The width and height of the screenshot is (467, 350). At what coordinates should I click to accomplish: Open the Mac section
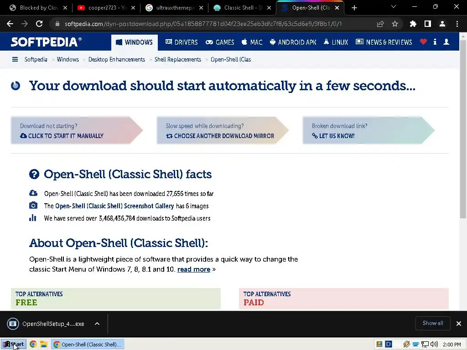point(252,42)
